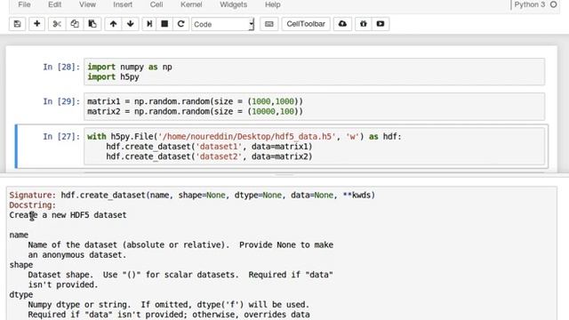
Task: Click the file path string in code
Action: [247, 137]
